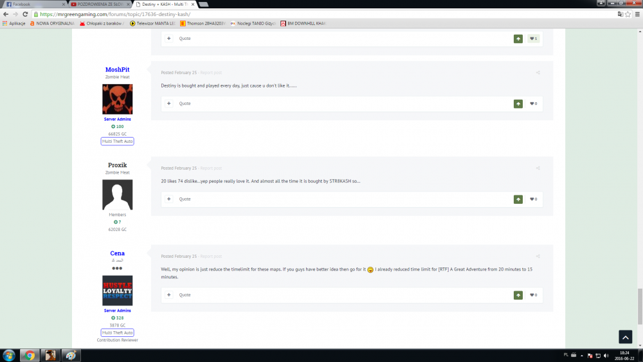
Task: Click the translate page icon in address bar
Action: (x=619, y=14)
